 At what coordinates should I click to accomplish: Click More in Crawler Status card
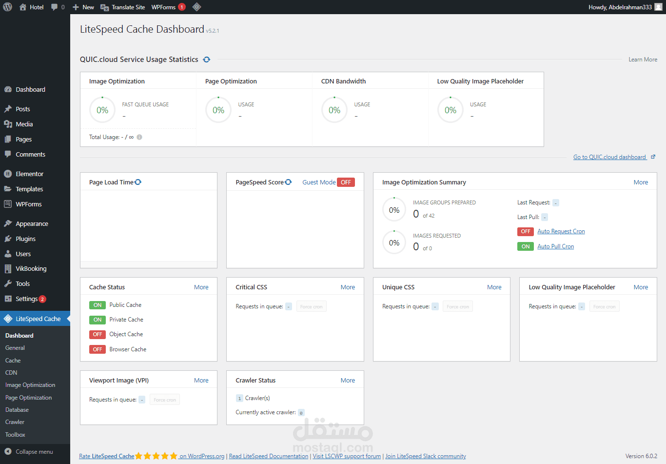tap(348, 381)
